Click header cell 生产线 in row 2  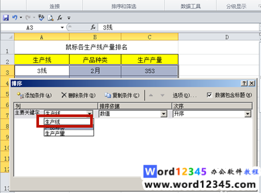click(x=42, y=60)
